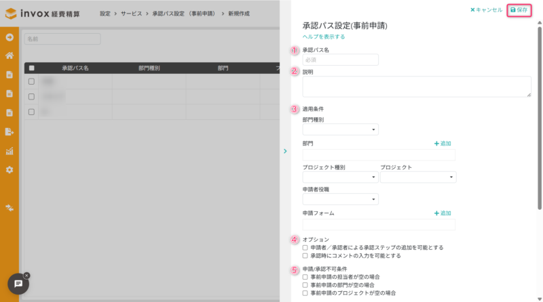Click キャンセル to cancel
543x302 pixels.
click(486, 10)
